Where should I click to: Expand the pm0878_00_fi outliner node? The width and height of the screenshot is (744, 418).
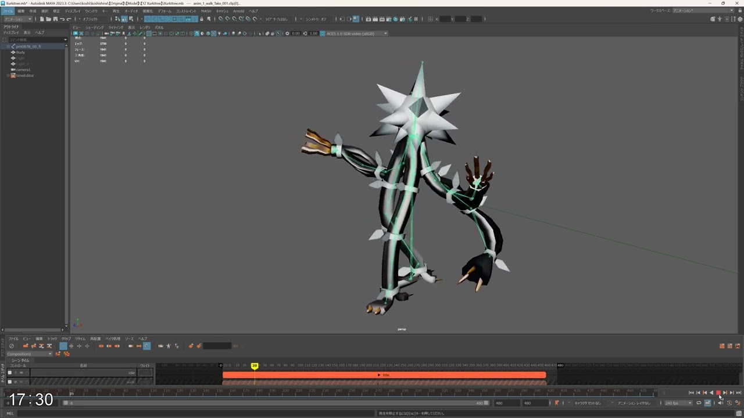(8, 46)
